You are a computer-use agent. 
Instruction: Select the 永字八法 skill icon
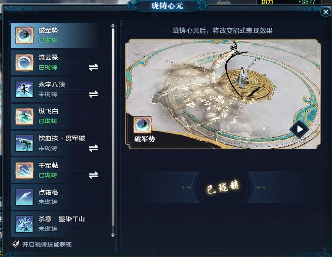(x=24, y=89)
